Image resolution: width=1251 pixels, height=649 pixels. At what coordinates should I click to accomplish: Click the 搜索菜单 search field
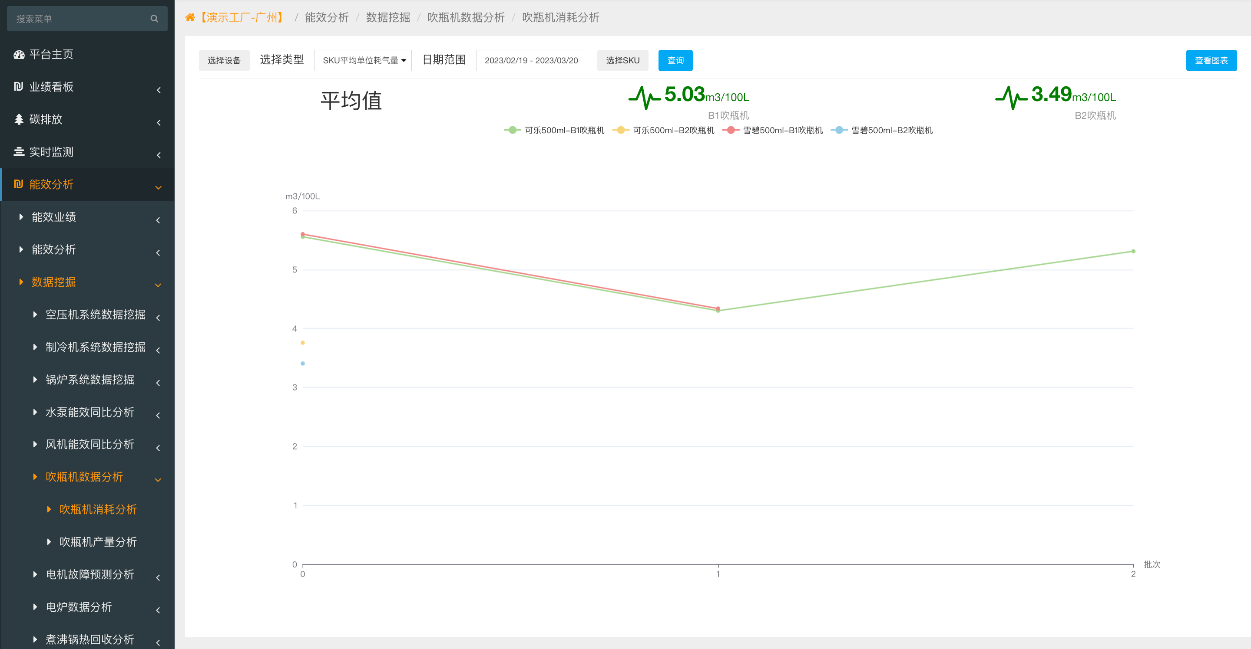87,19
